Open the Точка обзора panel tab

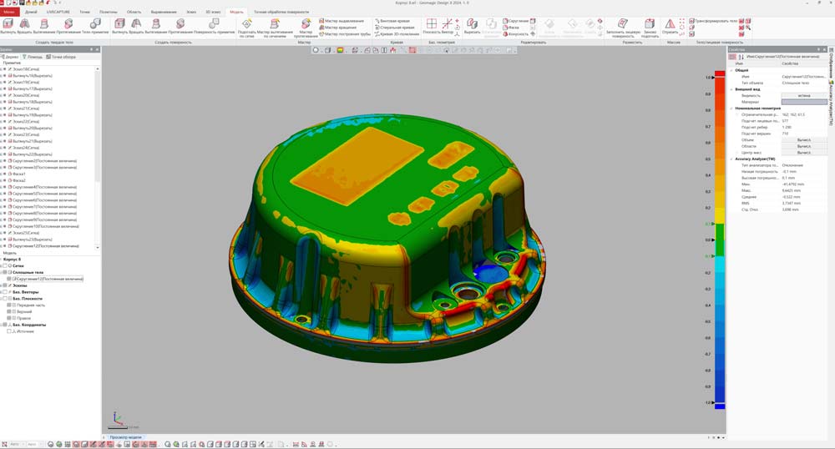[61, 57]
